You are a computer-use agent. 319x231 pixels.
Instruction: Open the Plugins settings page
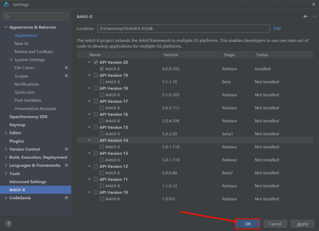(x=17, y=141)
